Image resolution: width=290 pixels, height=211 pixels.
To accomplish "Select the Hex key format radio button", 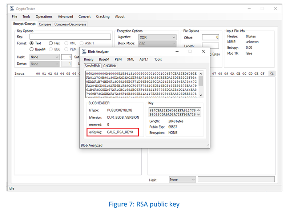I will (51, 43).
